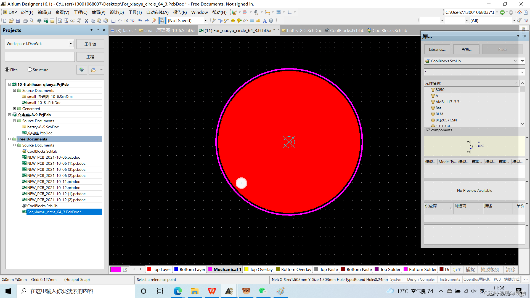530x298 pixels.
Task: Click the Save document icon
Action: point(17,21)
